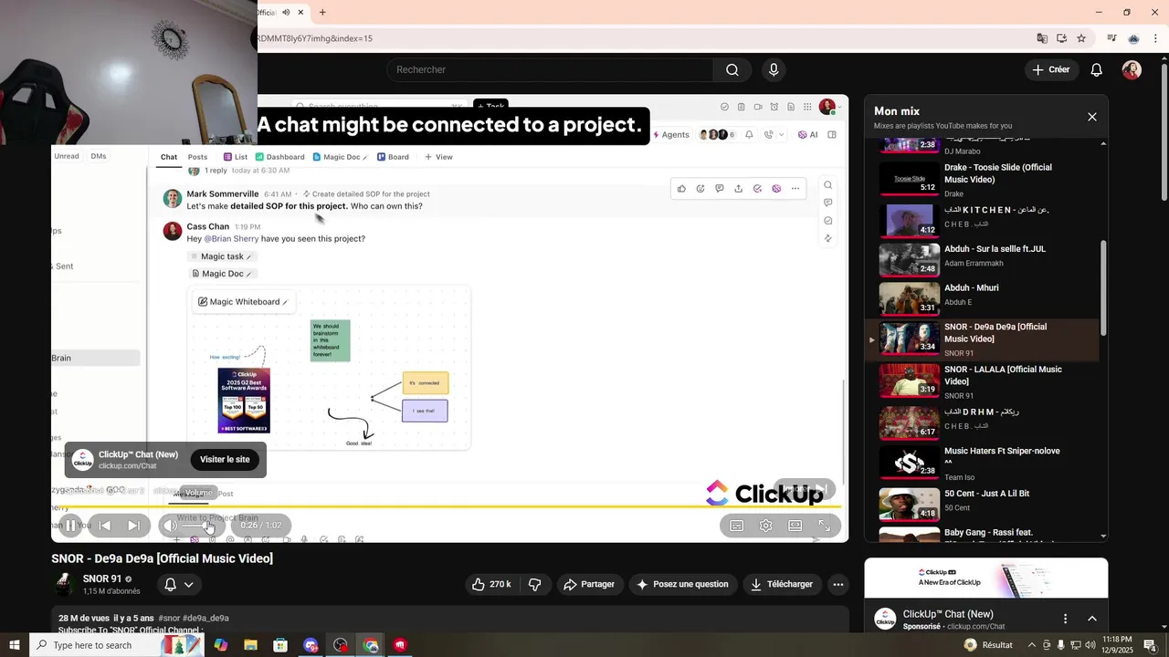Open Chrome media controls icon

(x=1111, y=38)
